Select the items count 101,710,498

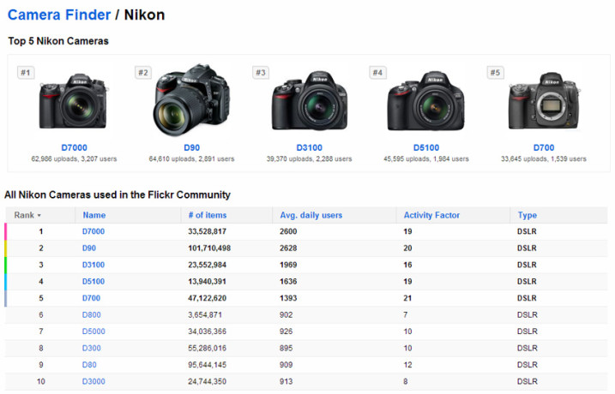pos(209,248)
